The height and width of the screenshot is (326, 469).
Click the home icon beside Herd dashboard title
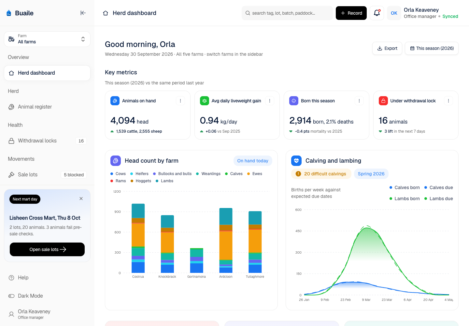pyautogui.click(x=106, y=13)
